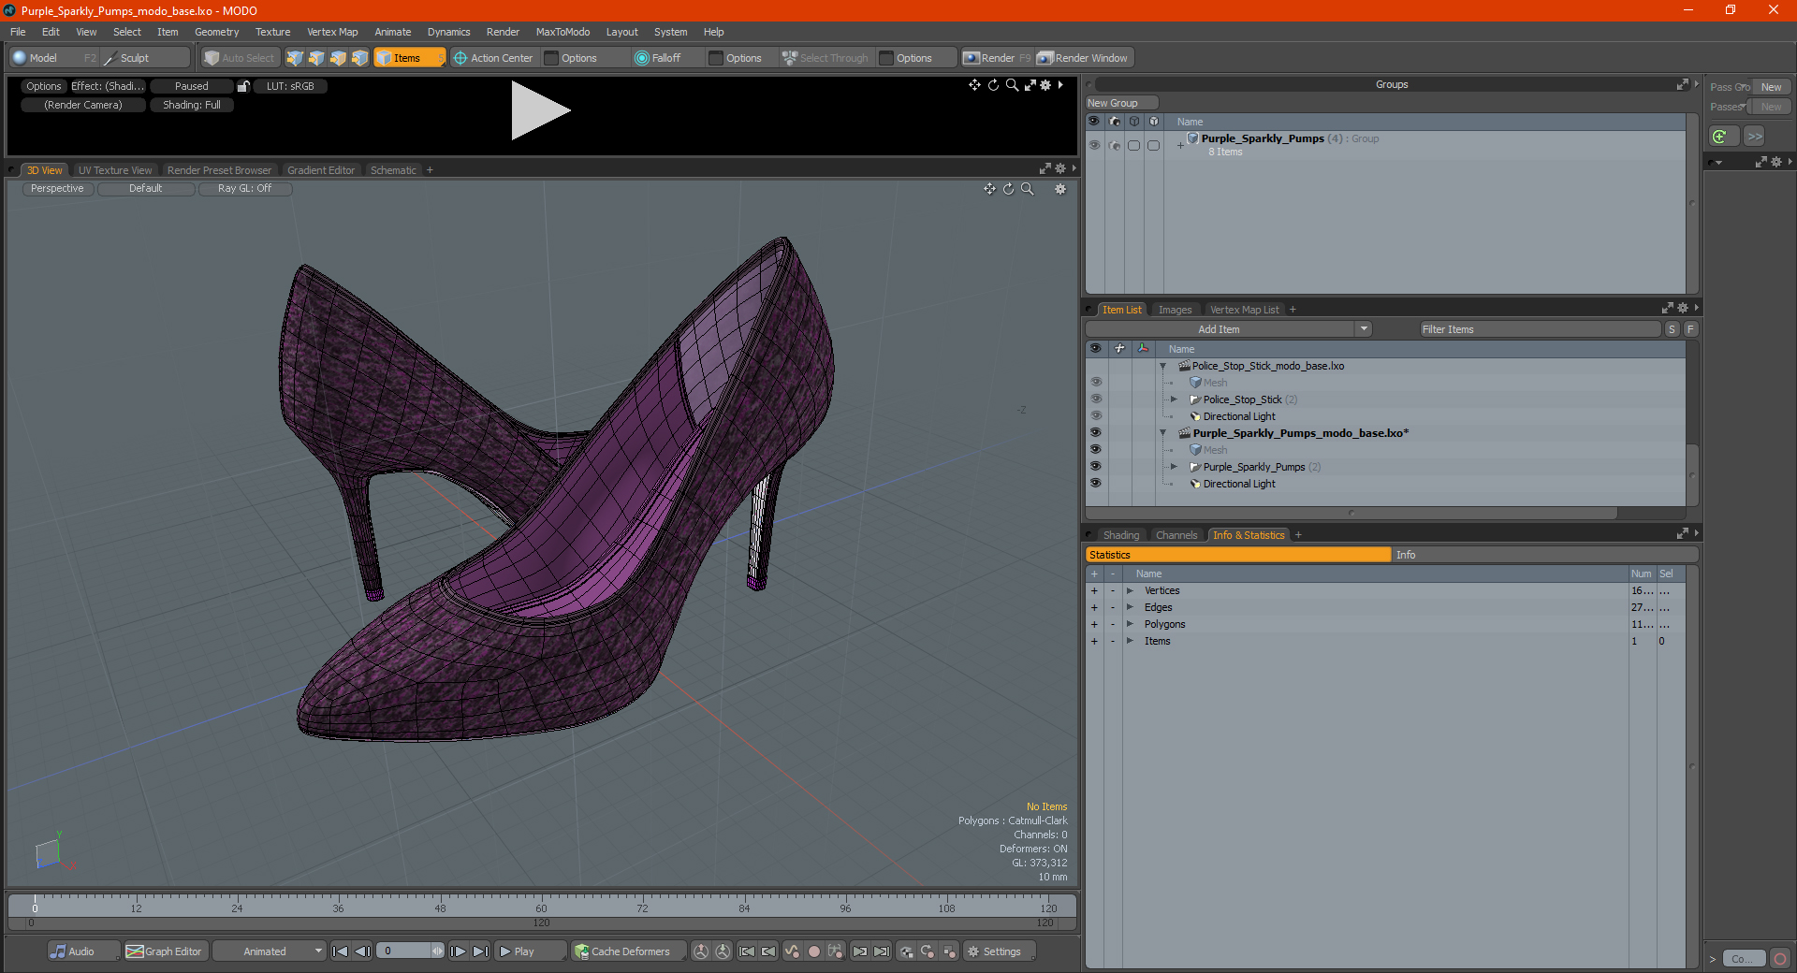Expand Polygons statistics row
This screenshot has width=1797, height=973.
pyautogui.click(x=1130, y=624)
